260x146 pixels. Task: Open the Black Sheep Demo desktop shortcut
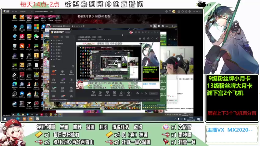pos(58,18)
